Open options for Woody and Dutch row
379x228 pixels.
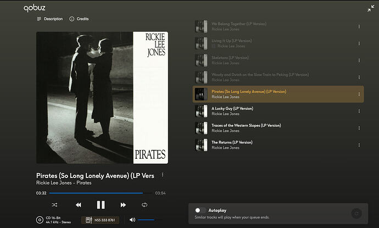click(x=359, y=77)
